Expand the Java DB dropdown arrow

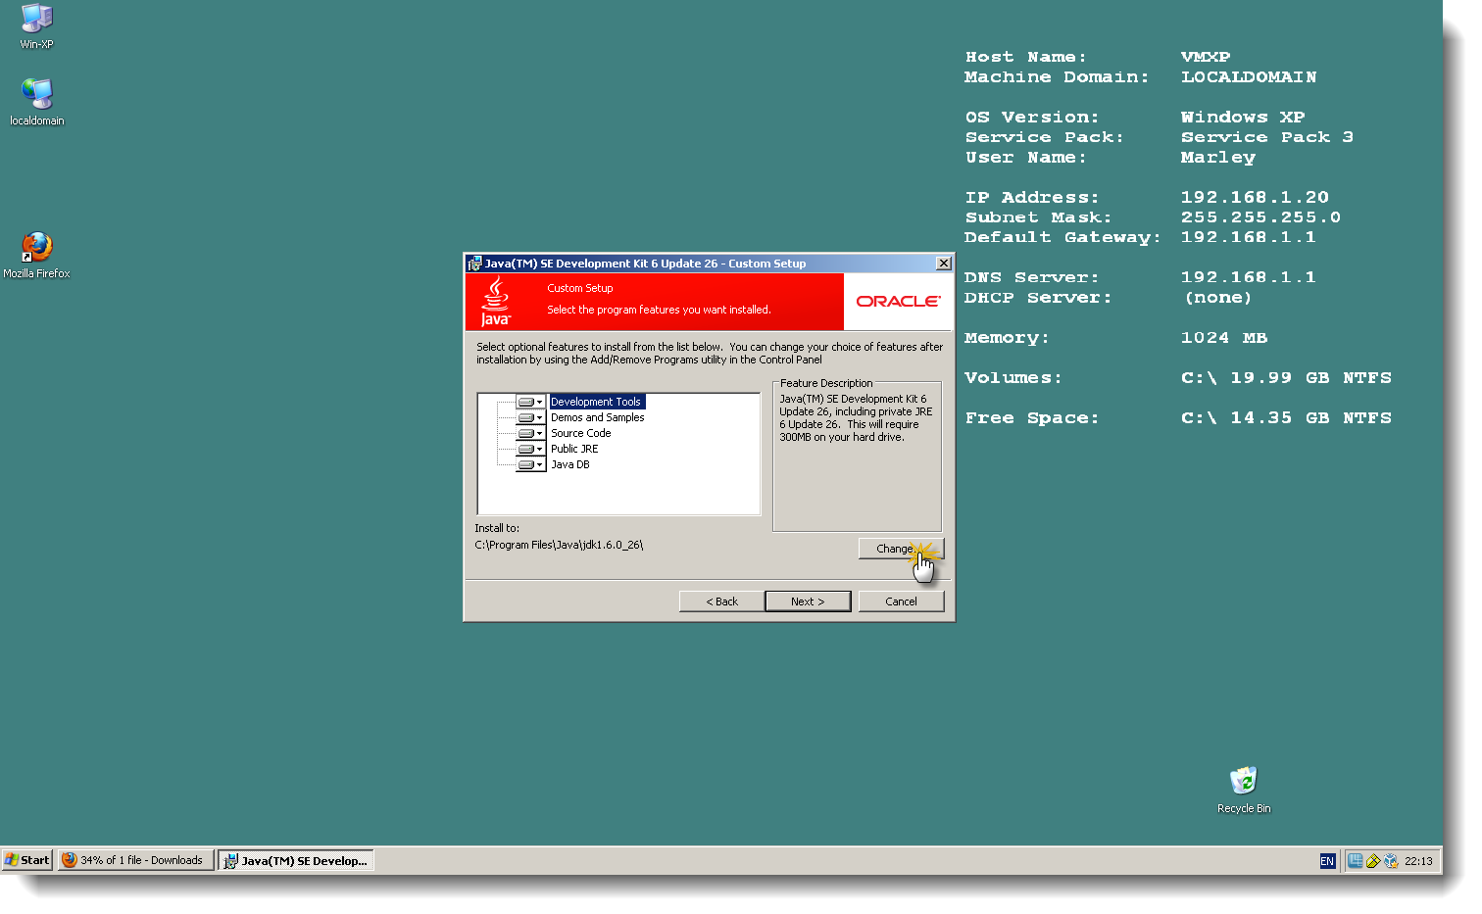click(x=538, y=463)
